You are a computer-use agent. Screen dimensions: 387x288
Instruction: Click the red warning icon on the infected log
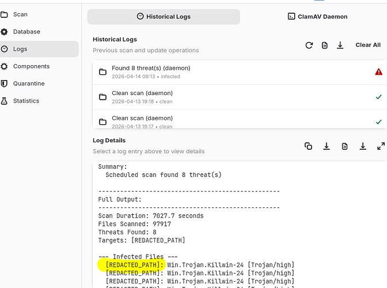point(378,72)
